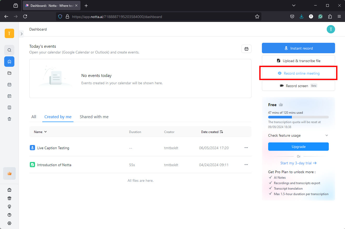Sort by Date created column
Viewport: 345px width, 229px height.
pos(212,132)
